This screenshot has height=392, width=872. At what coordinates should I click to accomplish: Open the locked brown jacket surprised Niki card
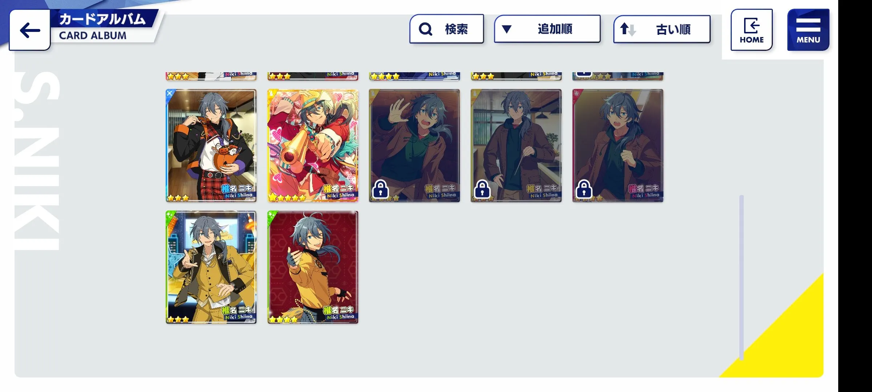pyautogui.click(x=618, y=146)
